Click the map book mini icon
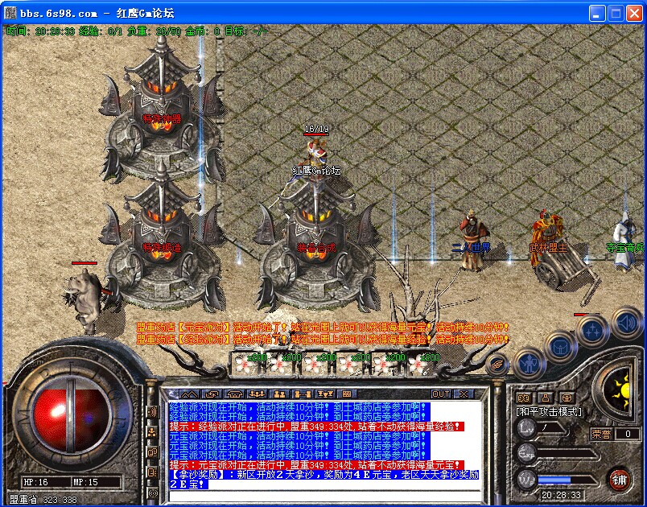The width and height of the screenshot is (647, 507). click(524, 398)
